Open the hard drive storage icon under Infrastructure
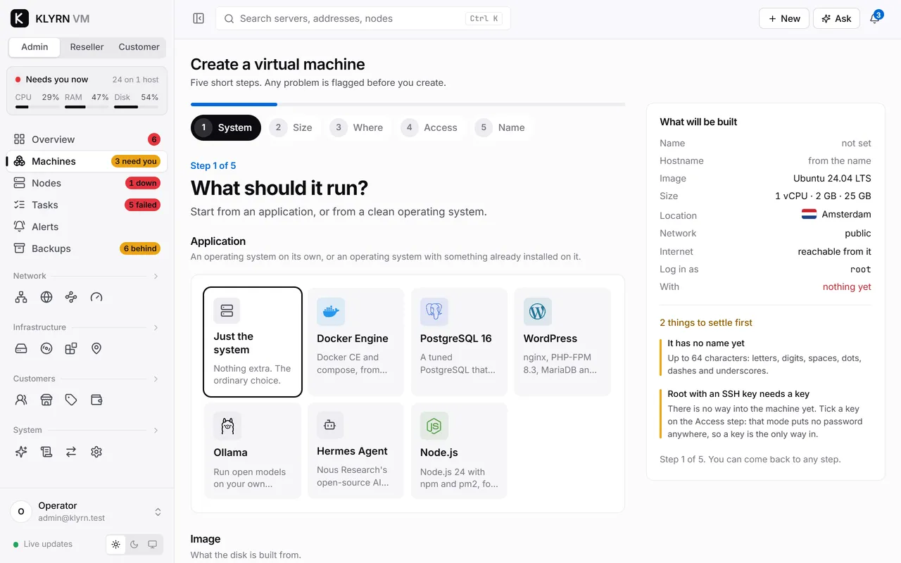Image resolution: width=901 pixels, height=563 pixels. [21, 348]
